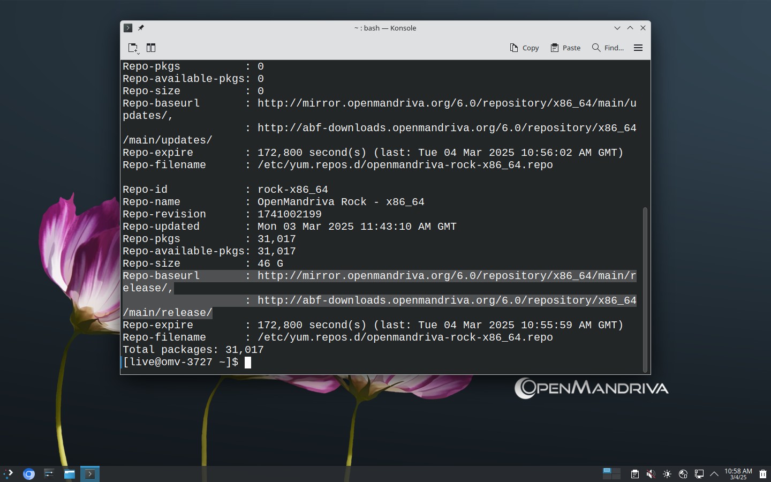771x482 pixels.
Task: Toggle the pin icon in title bar
Action: (141, 28)
